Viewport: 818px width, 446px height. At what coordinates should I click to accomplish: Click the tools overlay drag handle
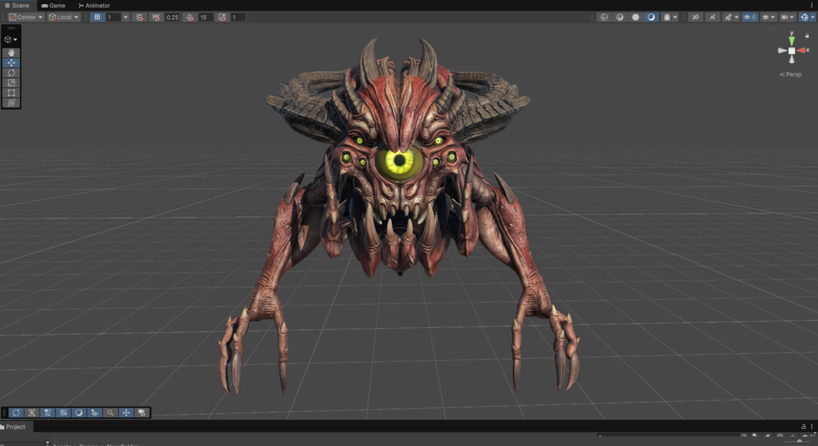coord(11,29)
